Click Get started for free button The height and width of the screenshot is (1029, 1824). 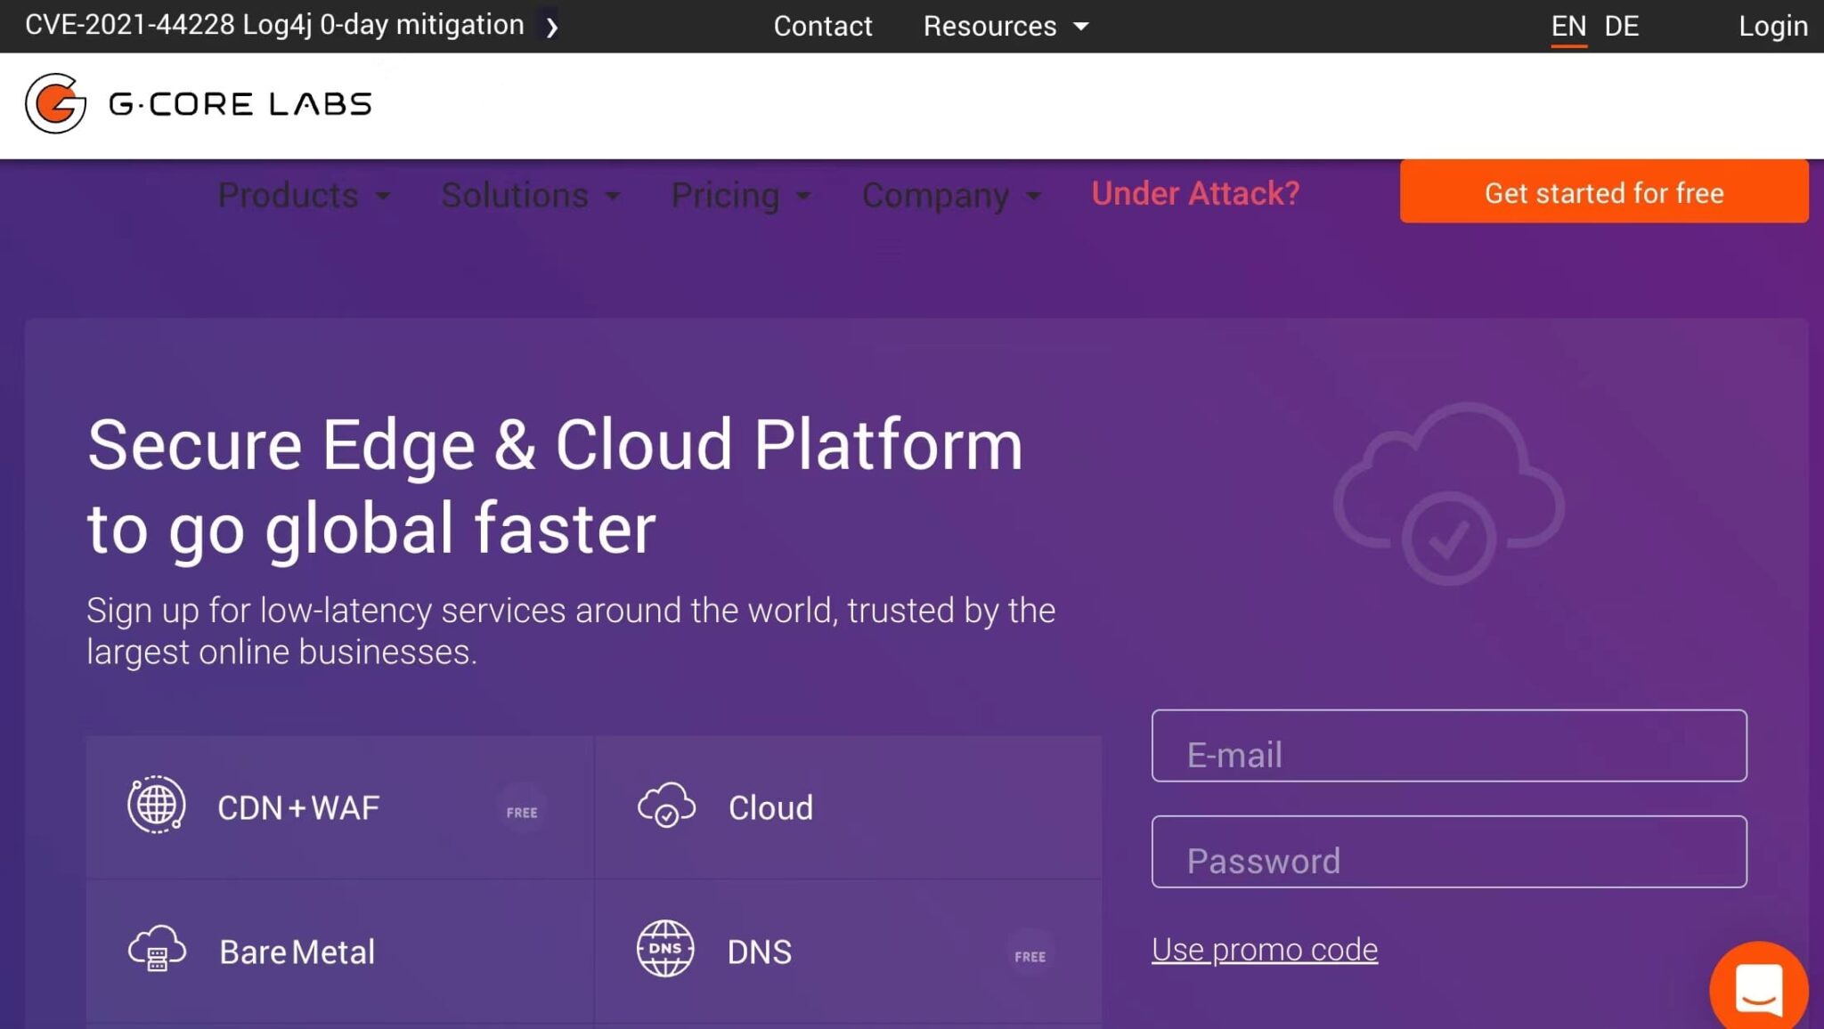(1603, 192)
